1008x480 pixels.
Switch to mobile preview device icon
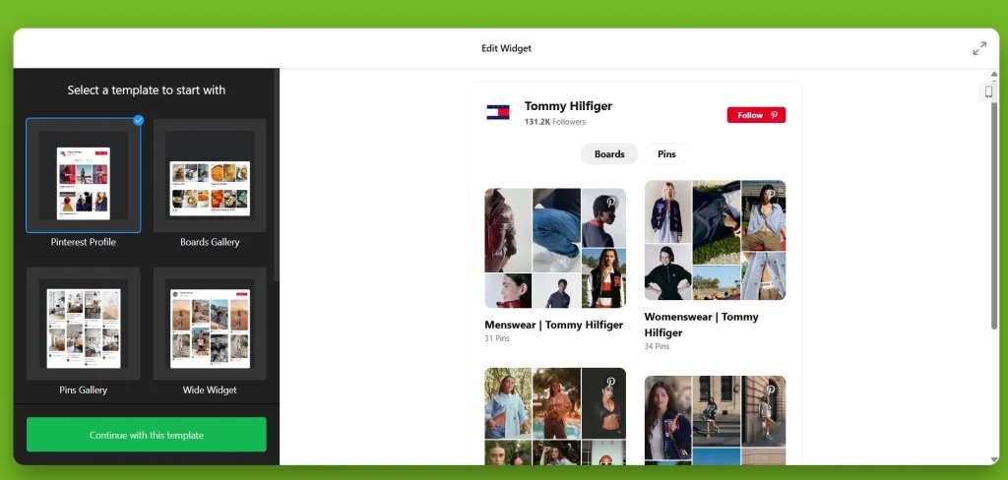click(988, 91)
